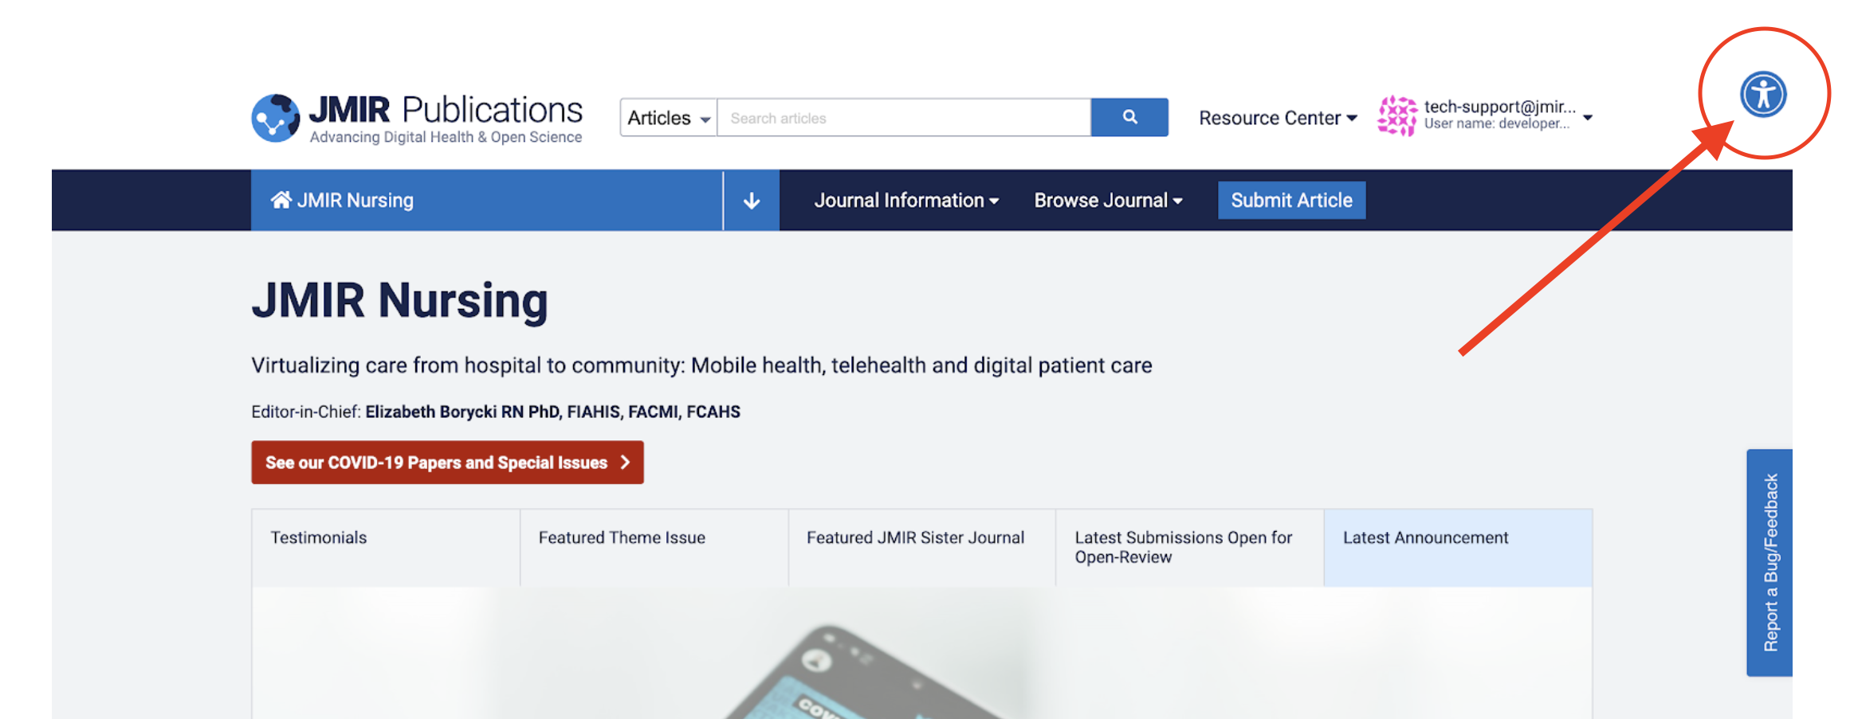Click the JMIR Publications globe logo

[275, 118]
